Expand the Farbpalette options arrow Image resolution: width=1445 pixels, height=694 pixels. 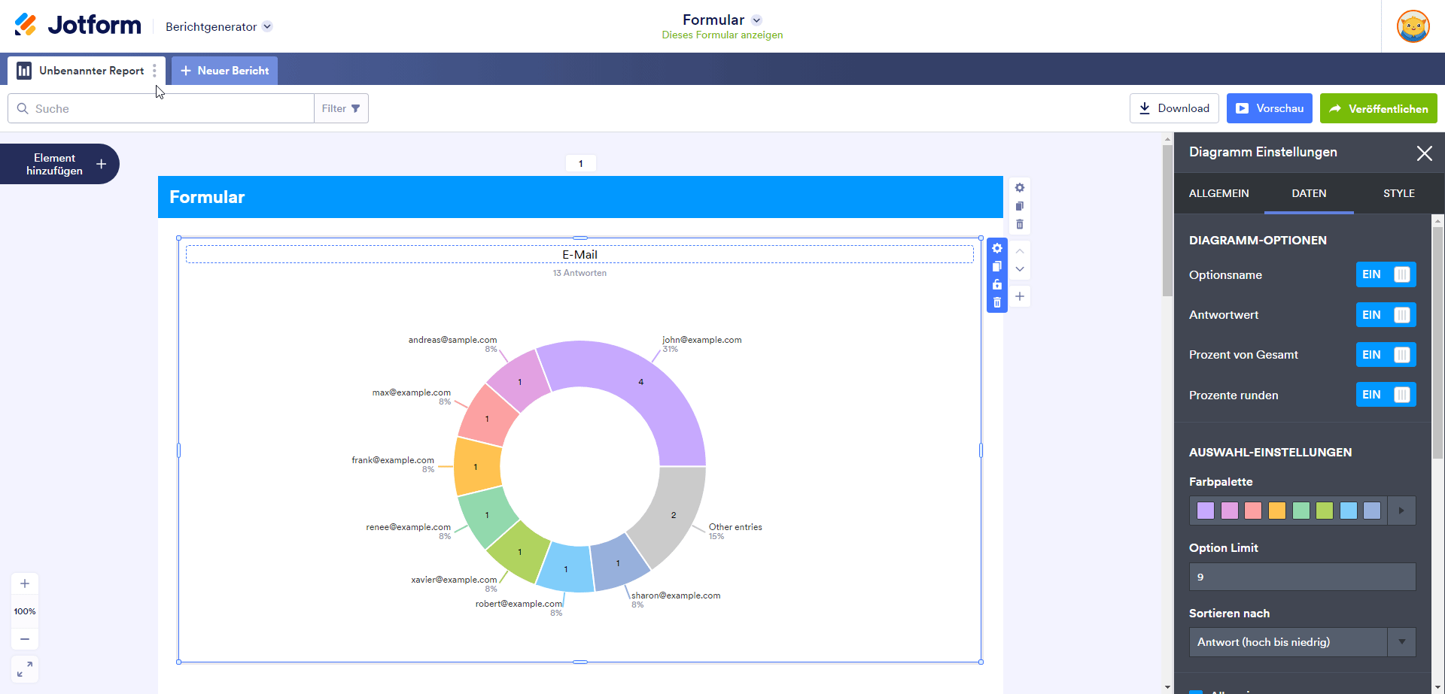(1401, 511)
